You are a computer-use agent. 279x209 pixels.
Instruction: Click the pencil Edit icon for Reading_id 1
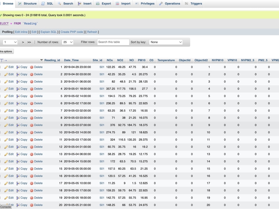[x=6, y=67]
